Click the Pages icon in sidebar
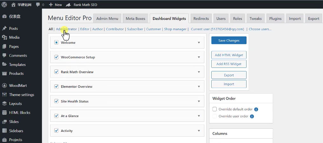323x143 pixels. click(x=4, y=47)
